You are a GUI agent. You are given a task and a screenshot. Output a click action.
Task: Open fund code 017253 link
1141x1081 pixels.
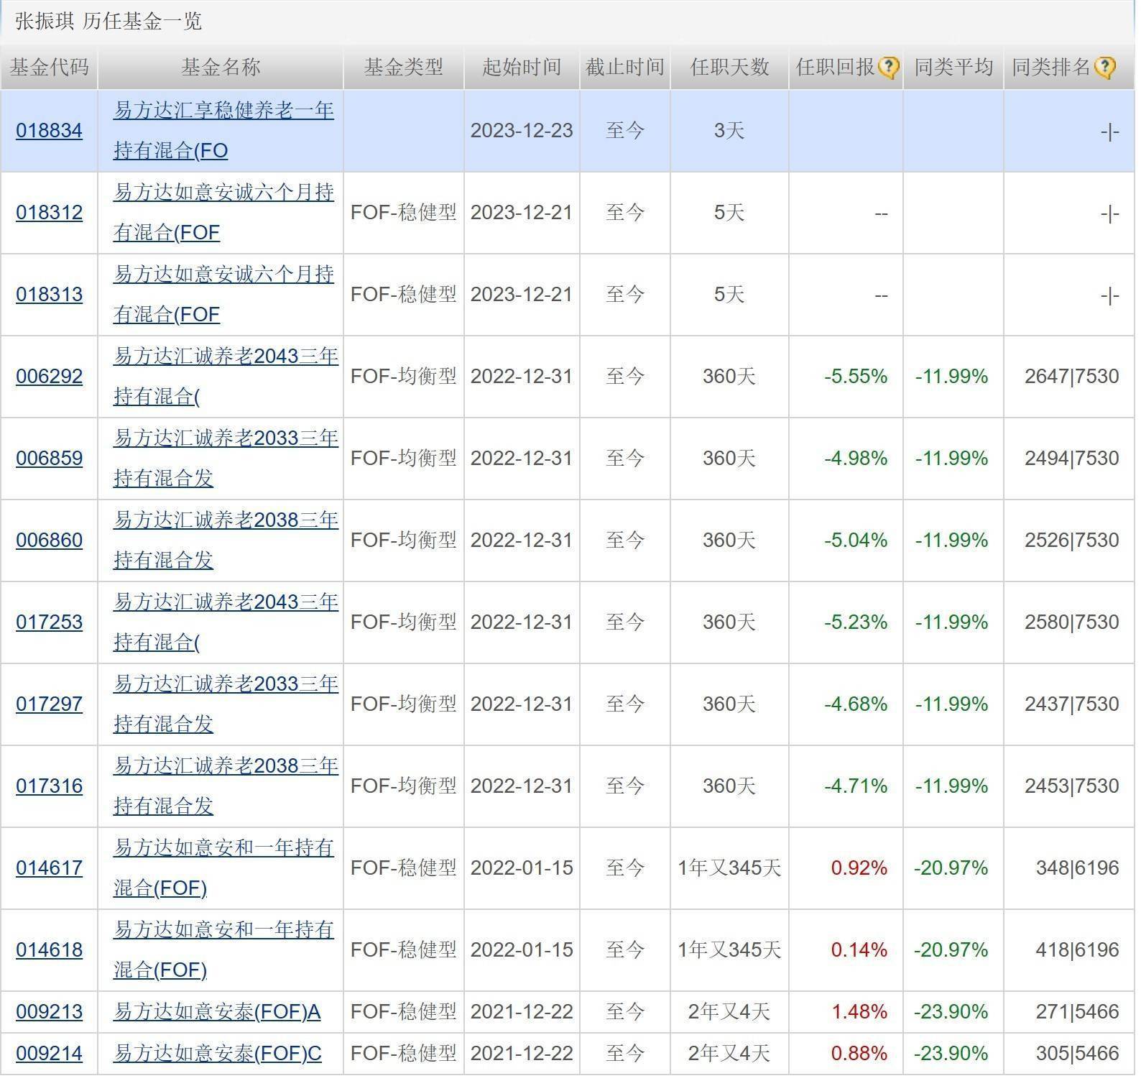pos(49,622)
